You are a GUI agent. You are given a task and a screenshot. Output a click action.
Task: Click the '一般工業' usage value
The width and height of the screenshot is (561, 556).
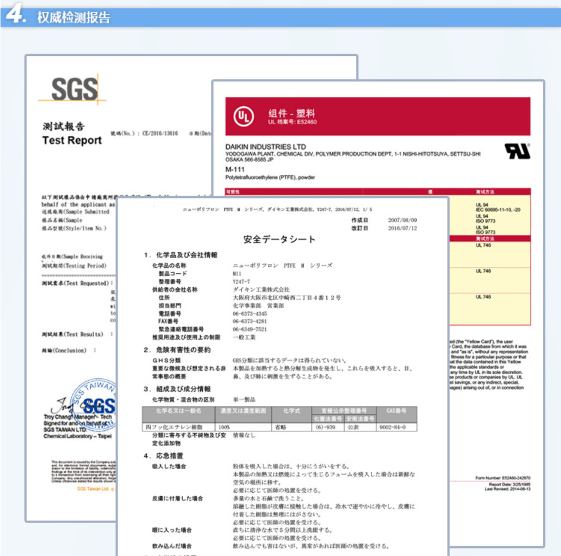click(x=244, y=337)
